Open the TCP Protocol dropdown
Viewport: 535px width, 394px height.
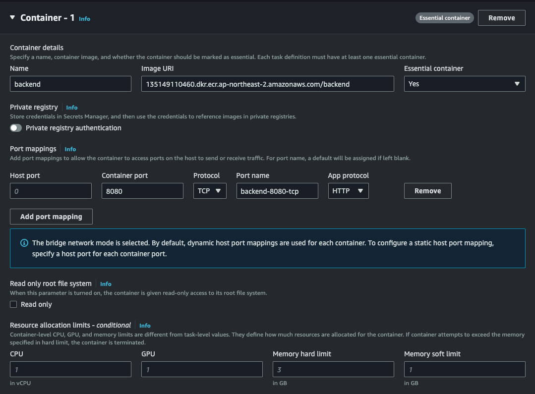point(210,191)
